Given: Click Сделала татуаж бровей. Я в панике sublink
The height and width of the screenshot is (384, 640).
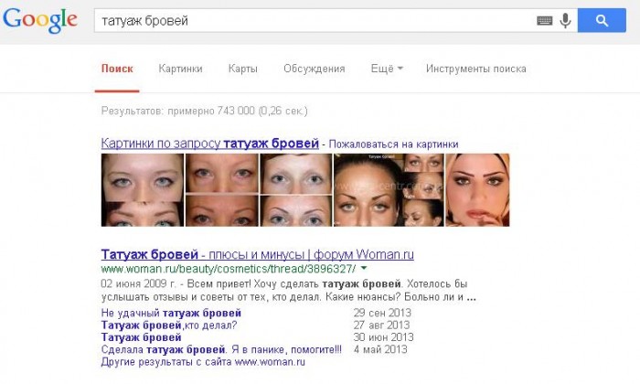Looking at the screenshot, I should [221, 349].
